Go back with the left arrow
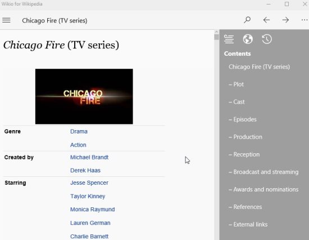Viewport: 309px width, 240px height. (266, 20)
